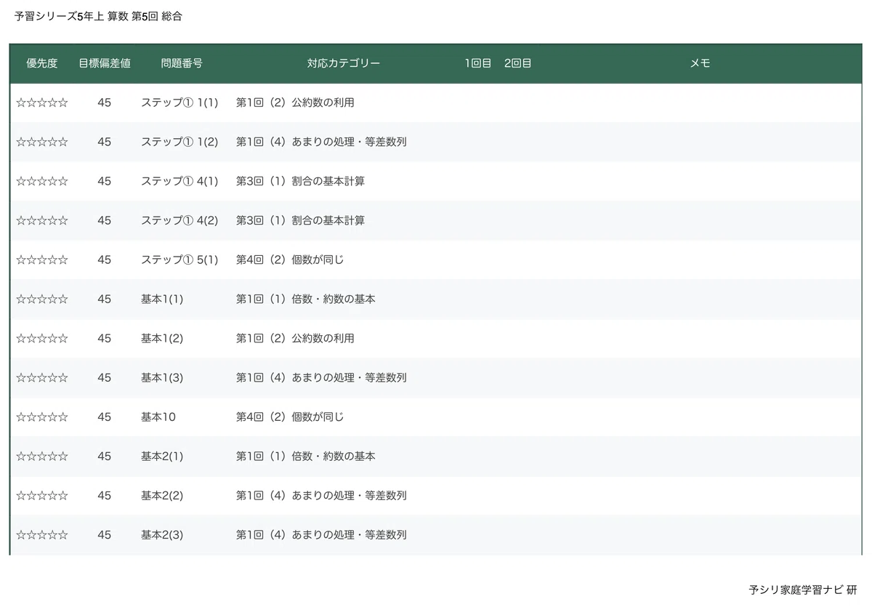Viewport: 872px width, 607px height.
Task: Click the 対応カテゴリー column header
Action: (x=344, y=63)
